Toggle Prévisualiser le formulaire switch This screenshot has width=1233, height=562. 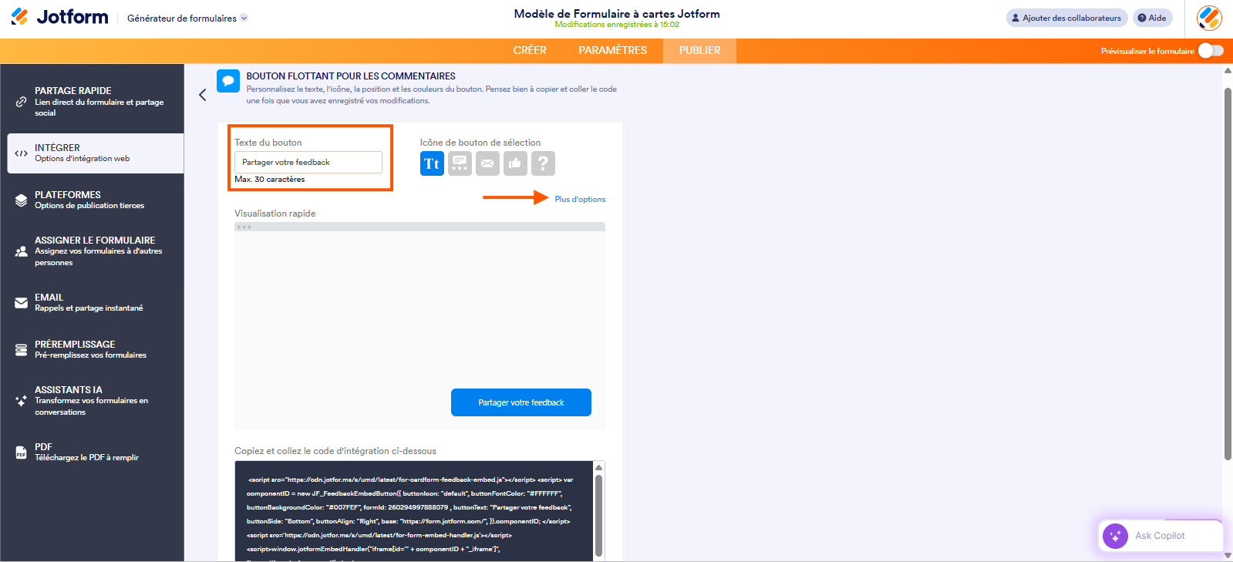[1211, 50]
